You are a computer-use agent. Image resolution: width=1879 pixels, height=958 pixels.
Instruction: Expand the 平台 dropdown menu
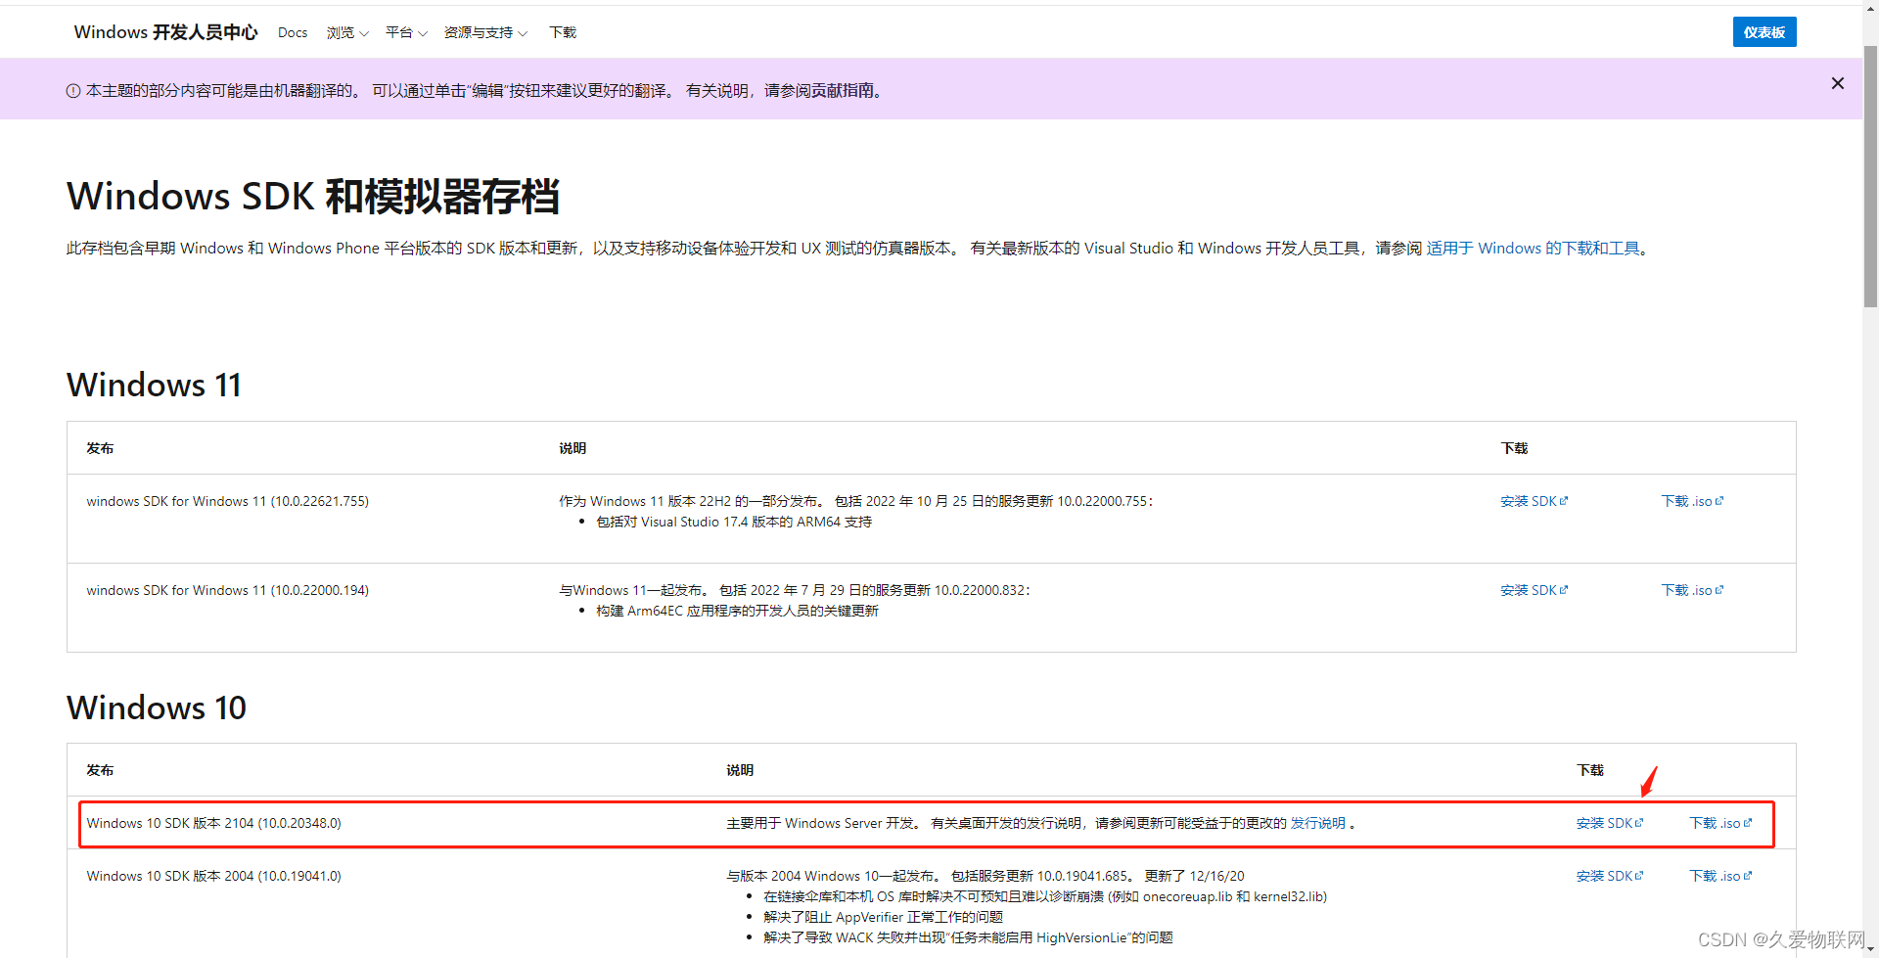(406, 32)
